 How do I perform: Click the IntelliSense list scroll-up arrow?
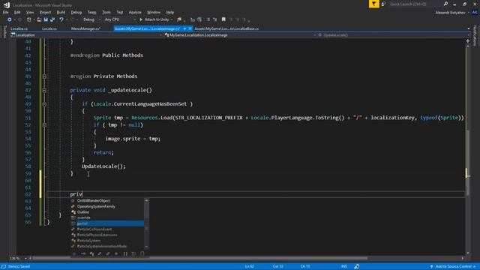click(x=146, y=200)
